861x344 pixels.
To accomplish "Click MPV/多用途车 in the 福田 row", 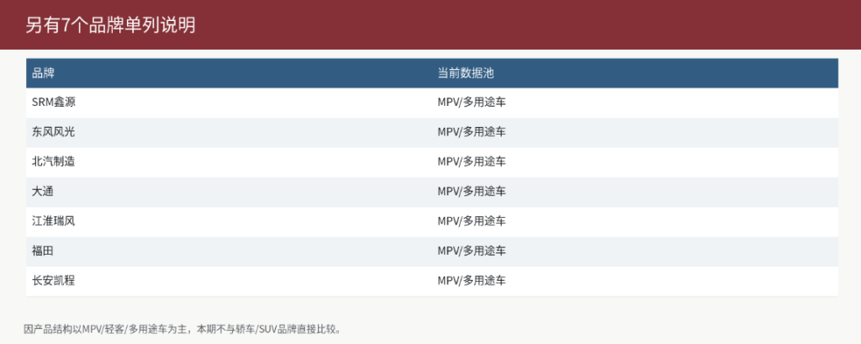I will pyautogui.click(x=471, y=251).
